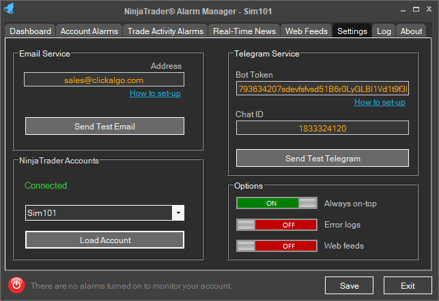The width and height of the screenshot is (439, 301).
Task: Click the Save button
Action: click(349, 285)
